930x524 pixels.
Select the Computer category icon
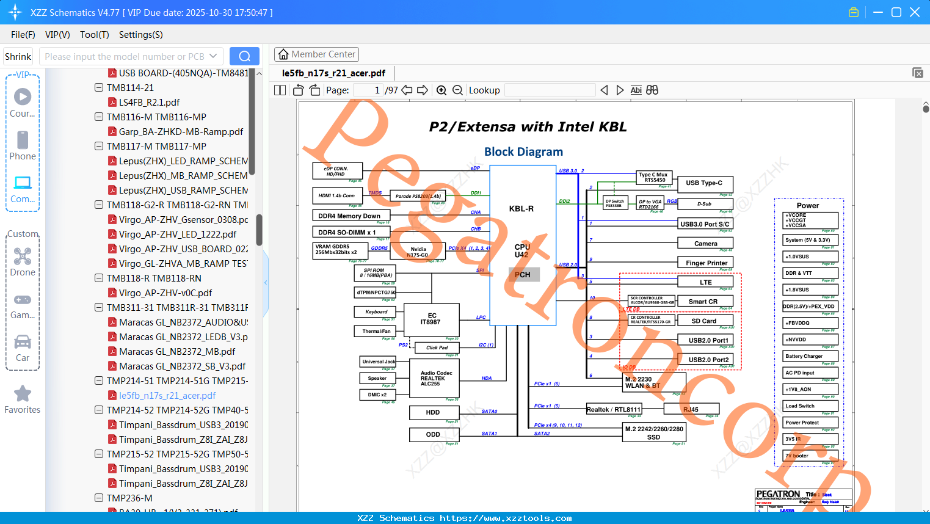click(x=23, y=189)
